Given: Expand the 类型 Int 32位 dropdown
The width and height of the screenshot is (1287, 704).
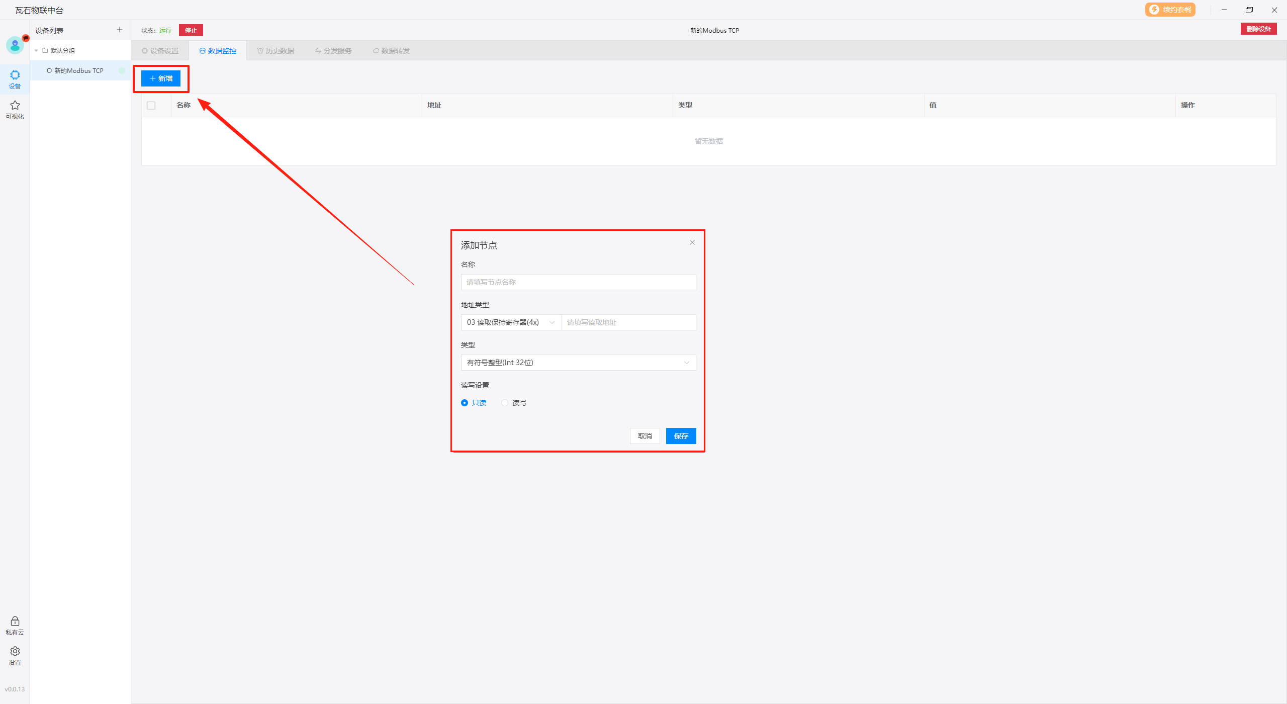Looking at the screenshot, I should point(578,363).
